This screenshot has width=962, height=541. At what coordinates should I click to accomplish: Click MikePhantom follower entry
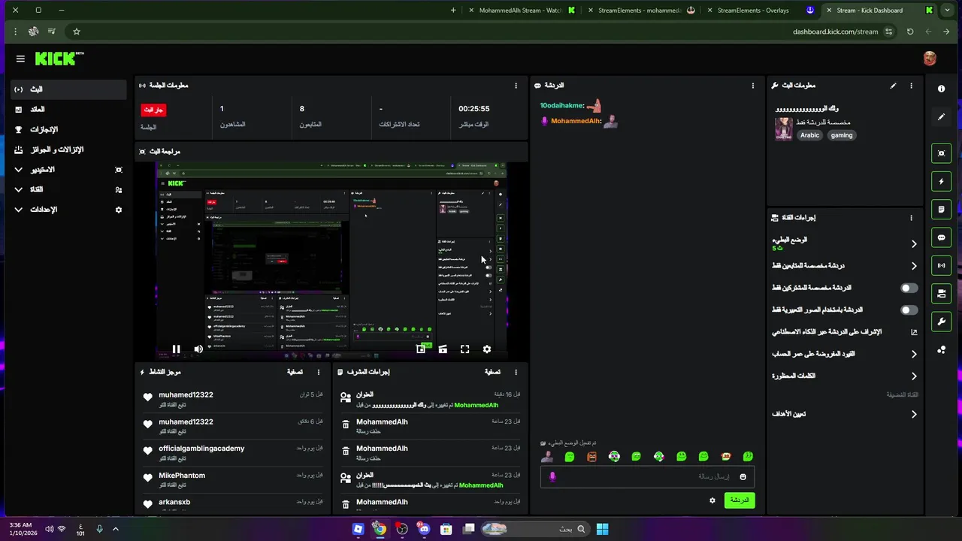pyautogui.click(x=233, y=479)
